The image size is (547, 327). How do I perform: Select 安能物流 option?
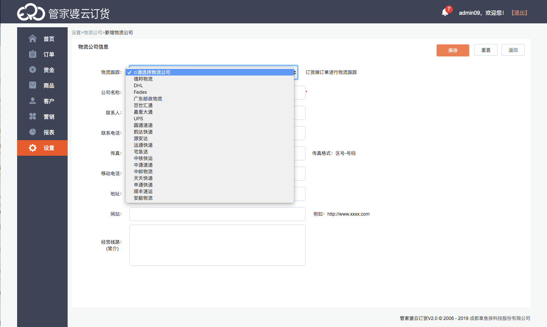click(x=210, y=198)
